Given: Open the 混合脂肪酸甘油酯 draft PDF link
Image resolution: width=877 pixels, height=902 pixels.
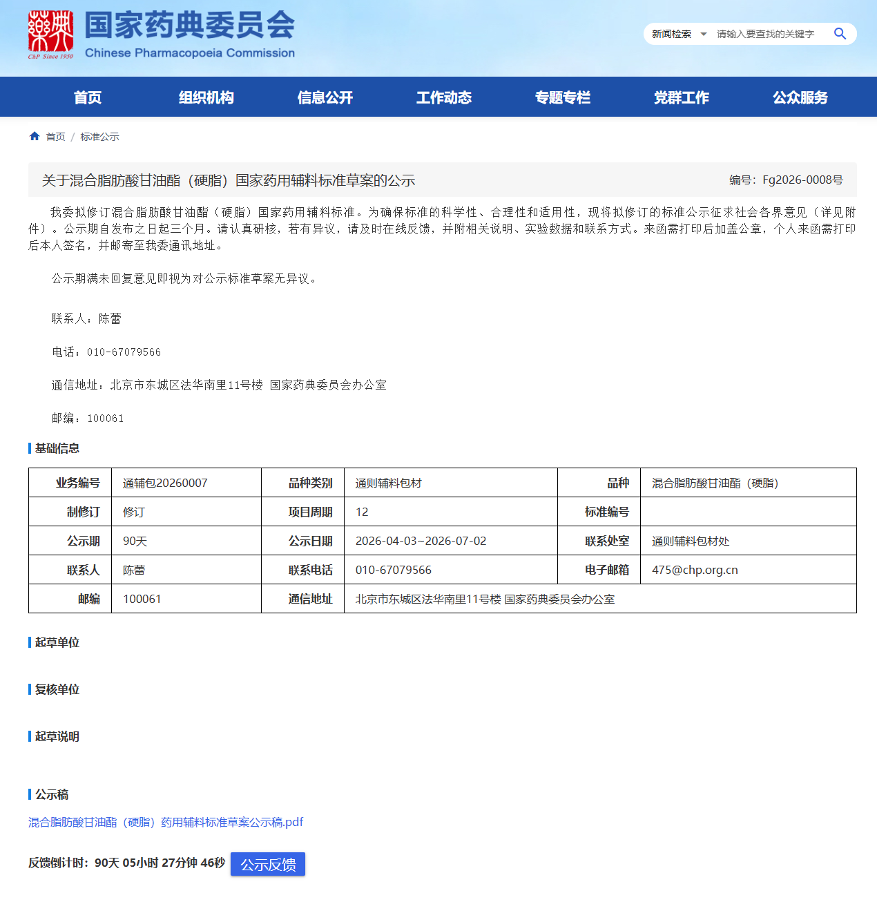Looking at the screenshot, I should pyautogui.click(x=166, y=822).
